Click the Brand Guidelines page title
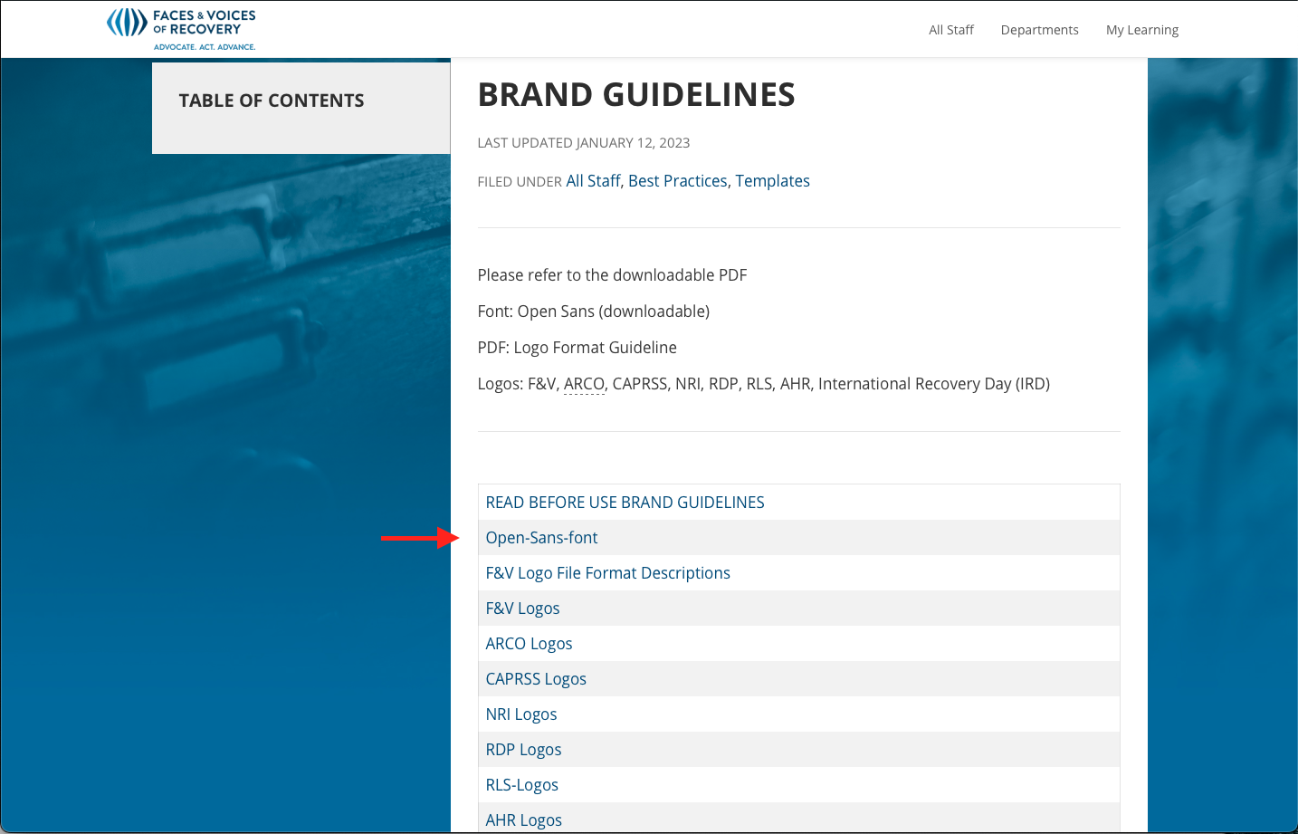The image size is (1298, 834). [635, 95]
